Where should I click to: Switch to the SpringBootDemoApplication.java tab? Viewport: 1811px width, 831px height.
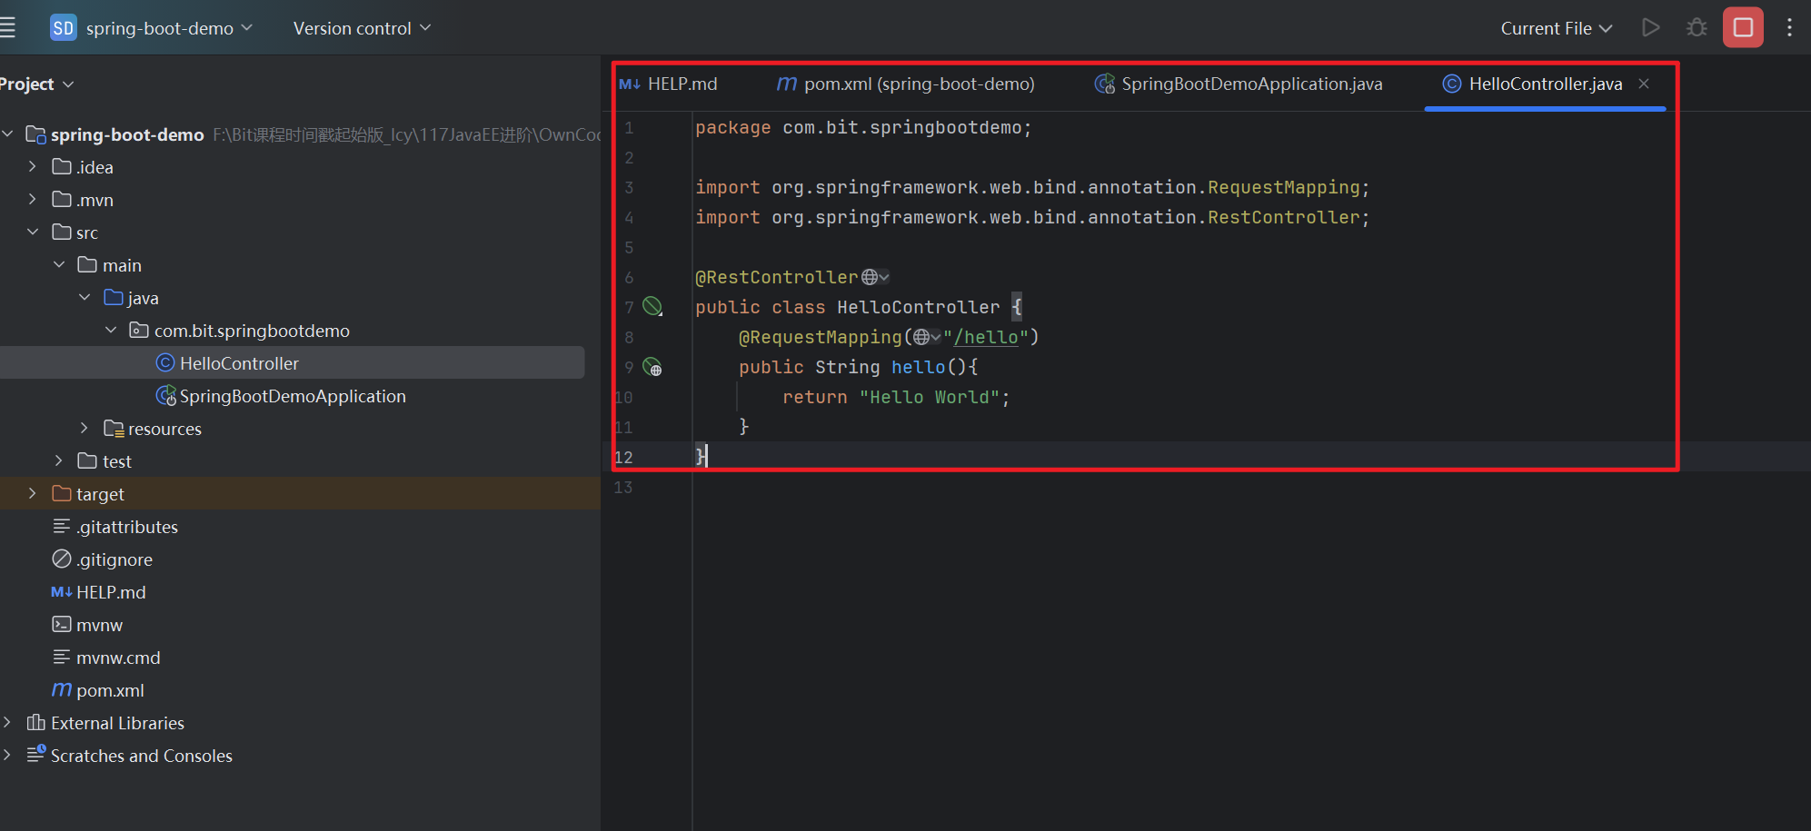click(x=1239, y=84)
